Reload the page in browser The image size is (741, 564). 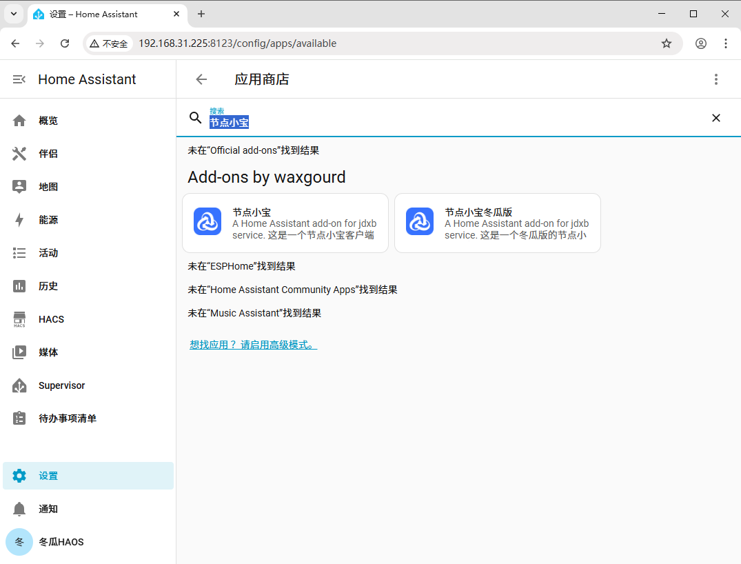(x=65, y=43)
